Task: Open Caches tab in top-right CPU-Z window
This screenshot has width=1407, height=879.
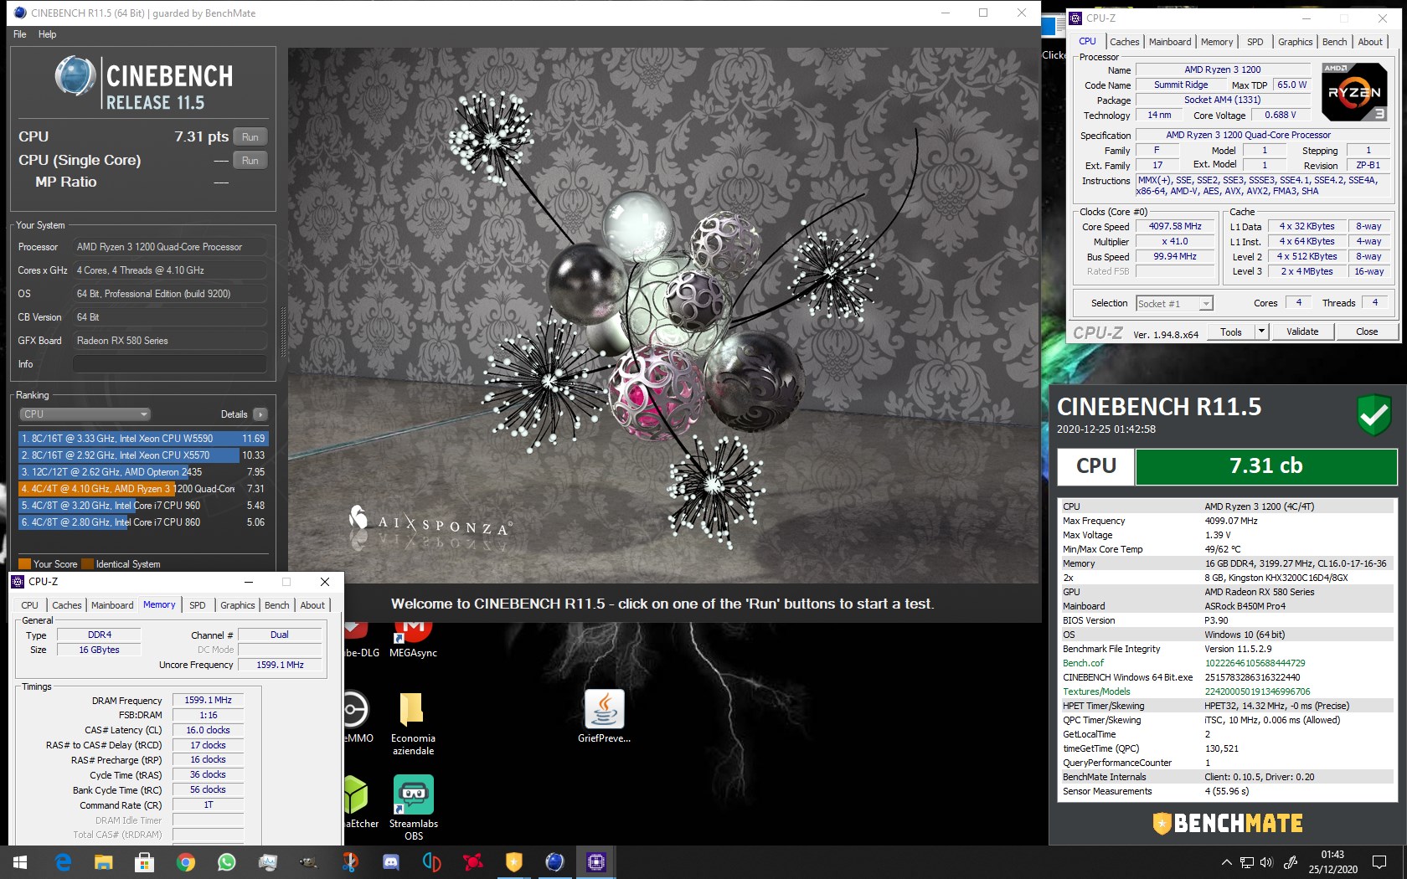Action: click(1124, 42)
